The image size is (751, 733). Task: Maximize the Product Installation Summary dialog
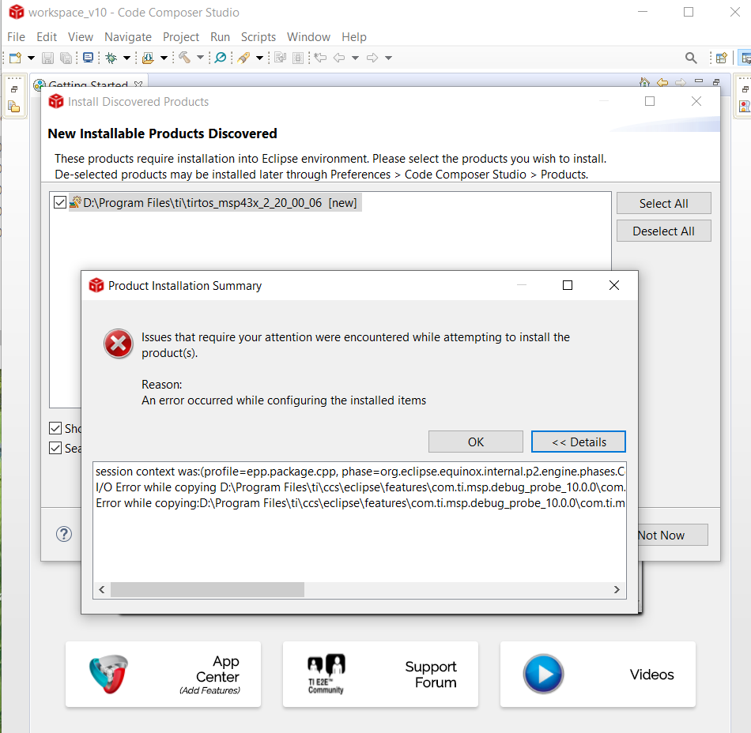(568, 285)
